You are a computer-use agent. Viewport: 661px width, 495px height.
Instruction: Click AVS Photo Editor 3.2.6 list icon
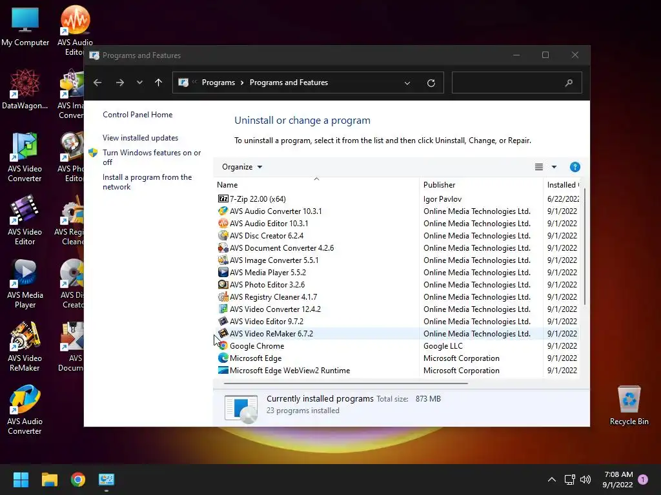coord(223,284)
